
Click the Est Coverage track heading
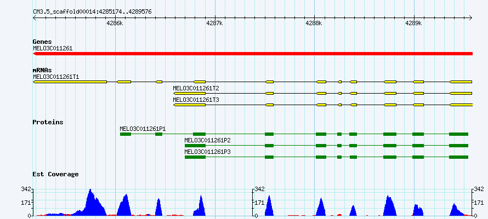pyautogui.click(x=55, y=174)
